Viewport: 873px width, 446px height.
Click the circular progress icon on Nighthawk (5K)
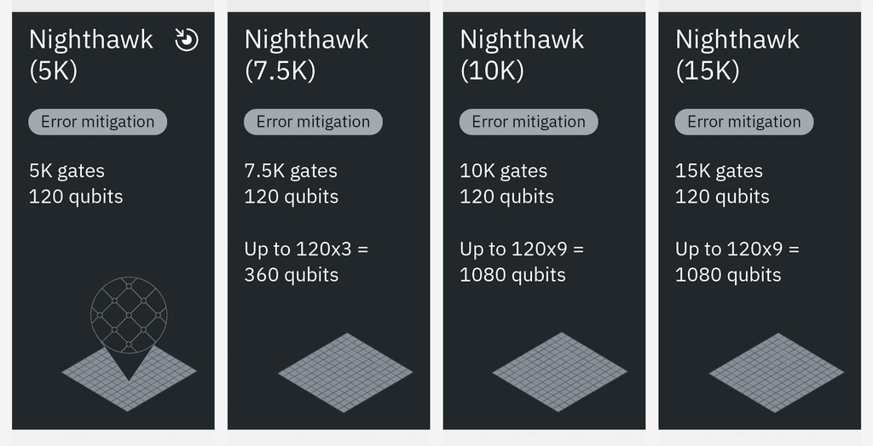[x=187, y=40]
